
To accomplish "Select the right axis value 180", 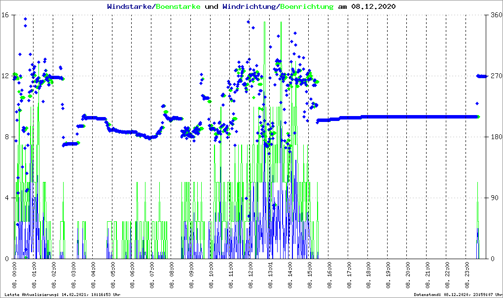I will coord(494,137).
